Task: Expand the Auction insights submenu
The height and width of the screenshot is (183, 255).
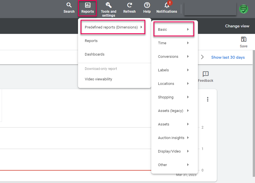Action: coord(174,138)
